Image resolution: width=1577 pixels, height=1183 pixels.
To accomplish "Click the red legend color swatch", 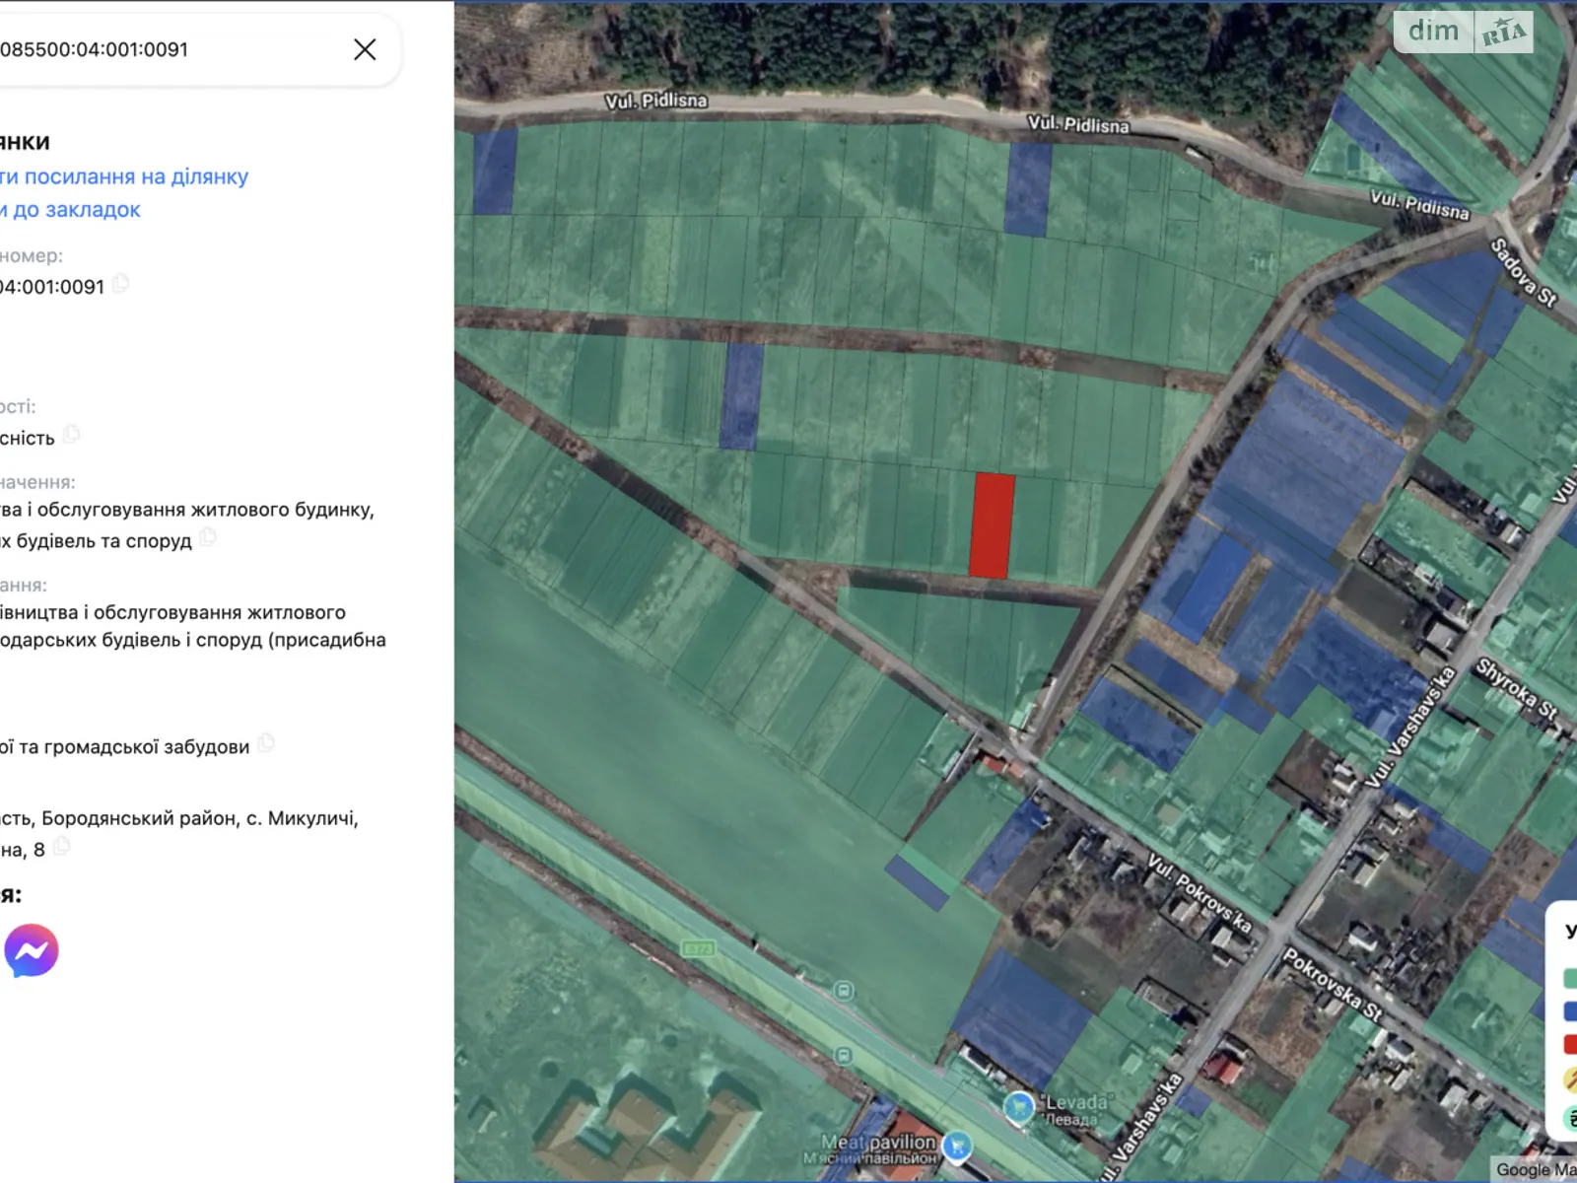I will (1570, 1044).
